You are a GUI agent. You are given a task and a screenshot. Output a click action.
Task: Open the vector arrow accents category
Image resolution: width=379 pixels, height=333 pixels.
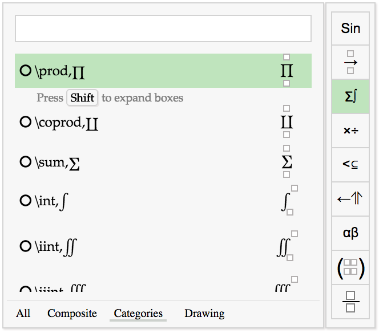(350, 62)
